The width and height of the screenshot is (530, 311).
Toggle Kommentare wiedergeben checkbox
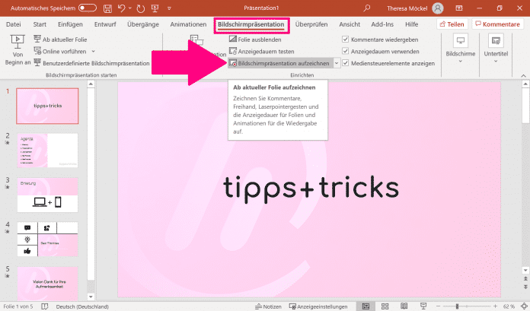[x=346, y=39]
